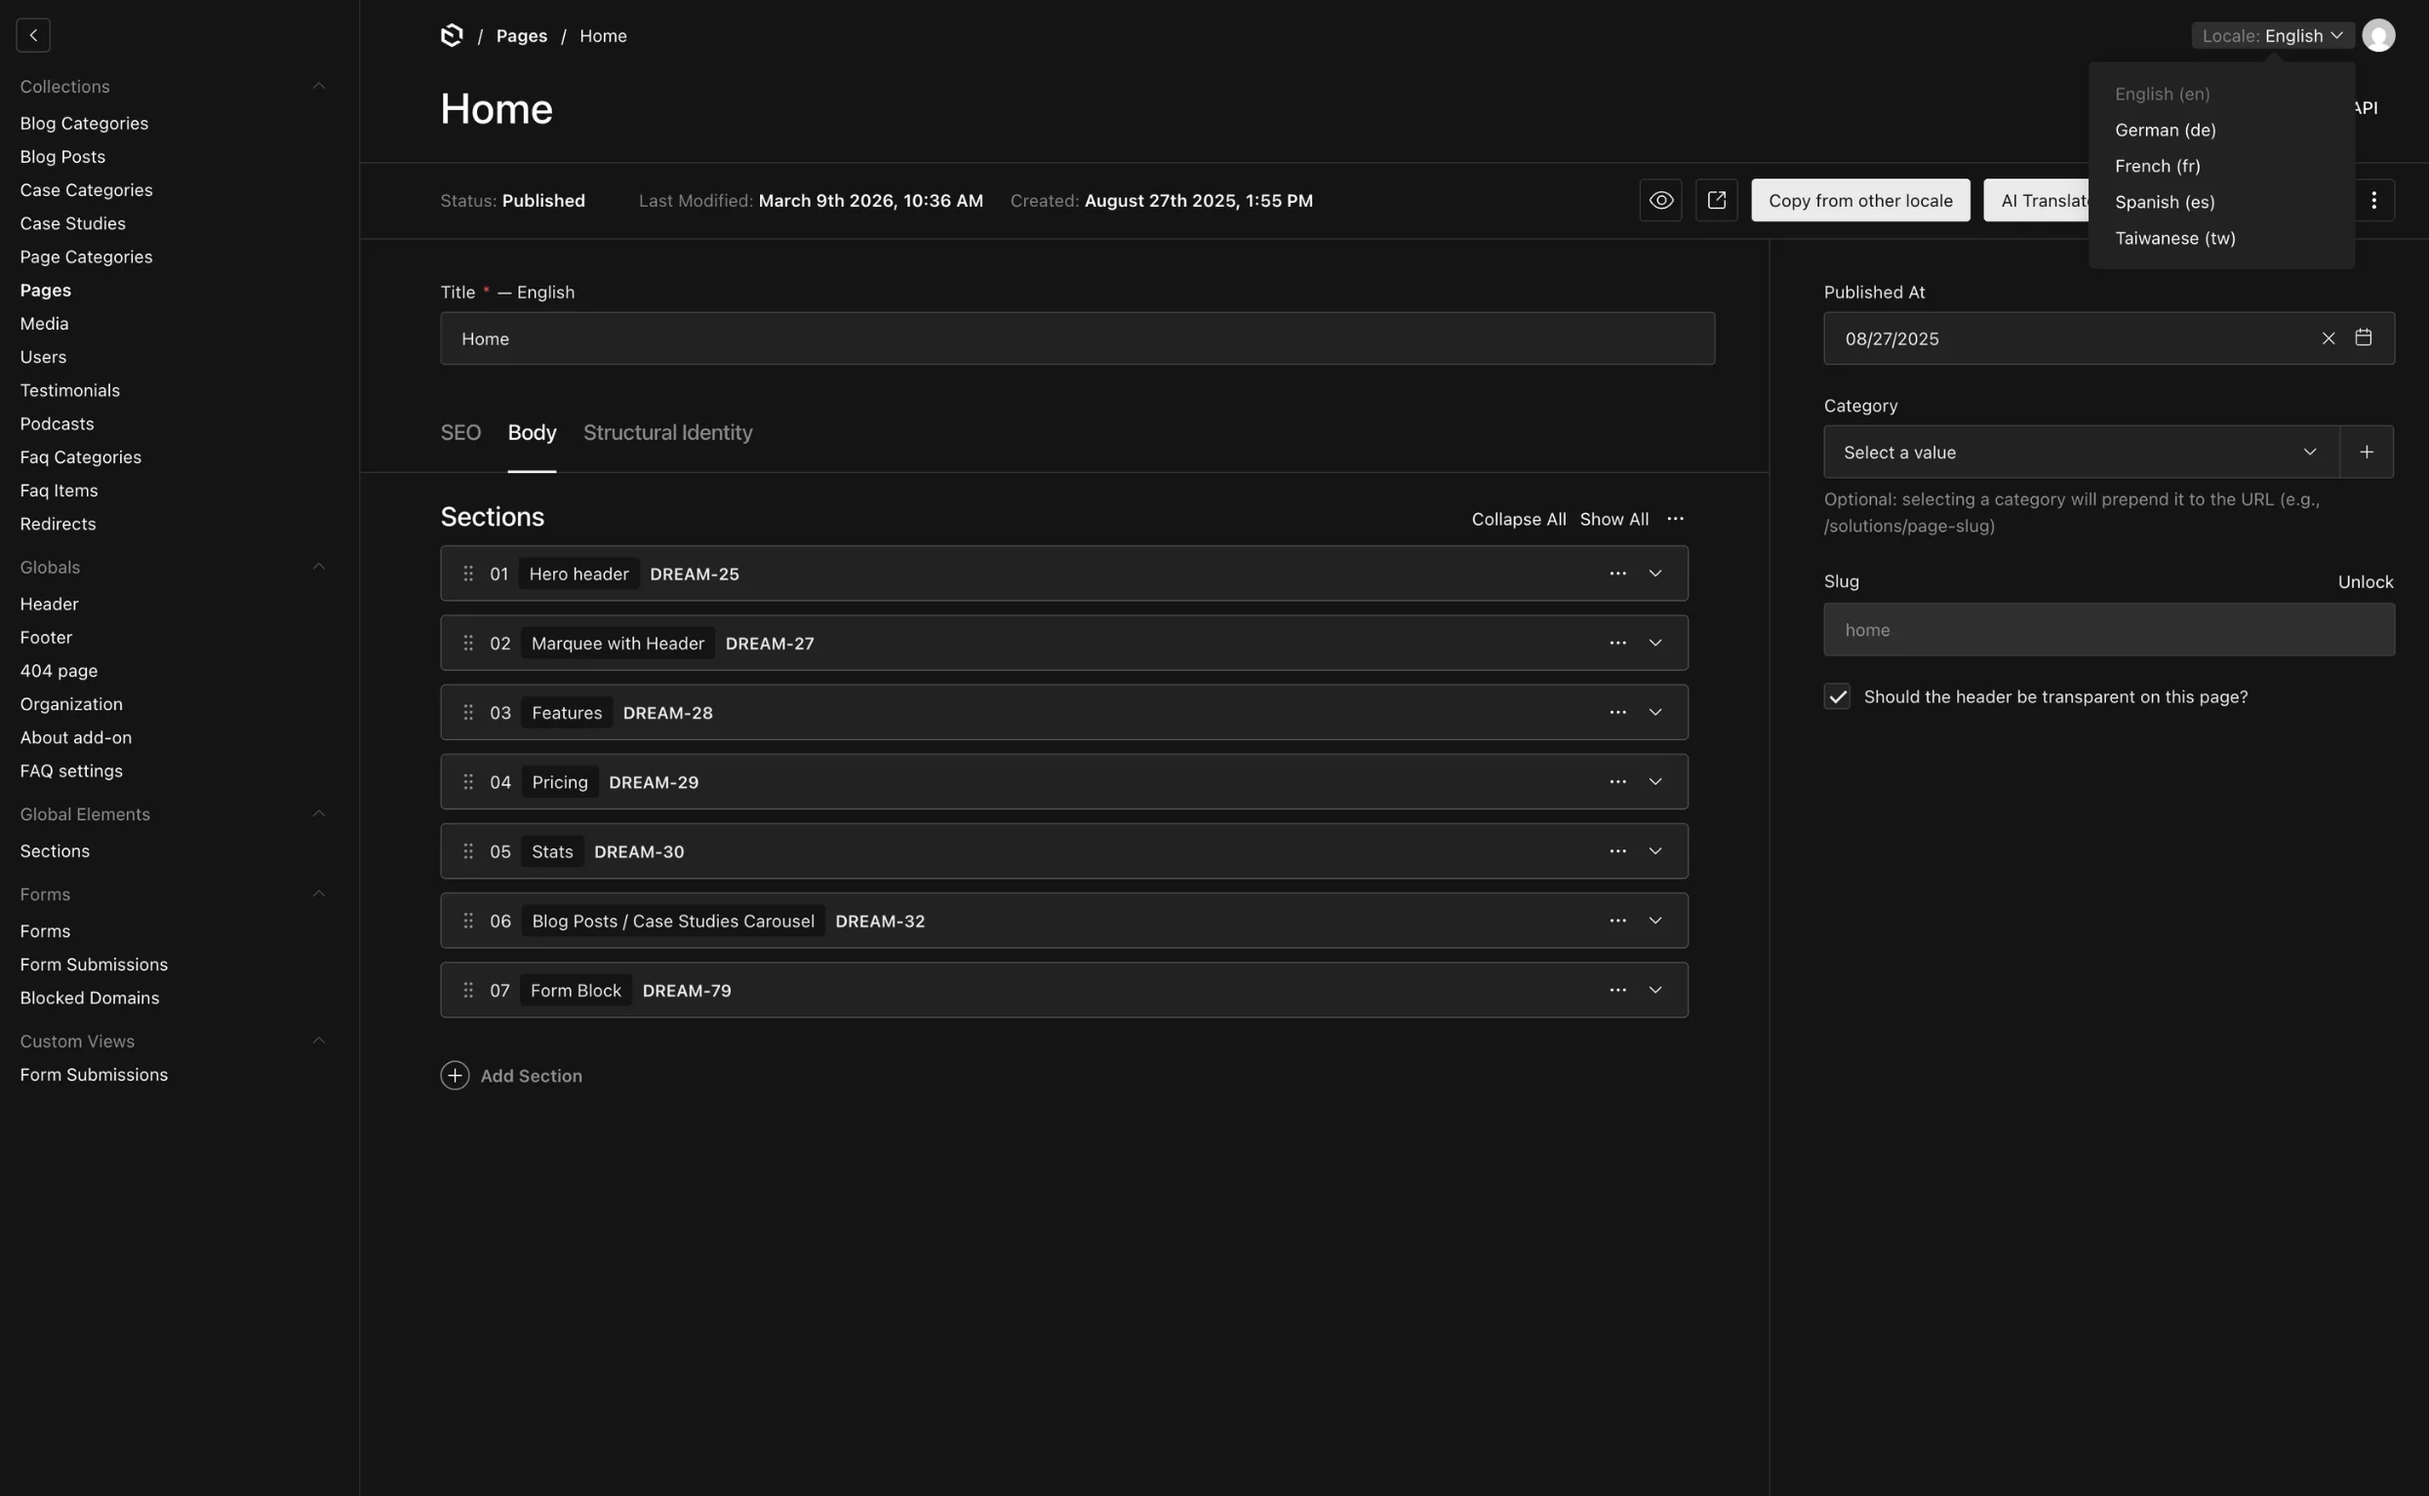Collapse the sidebar with the back arrow
This screenshot has width=2429, height=1496.
(x=32, y=35)
